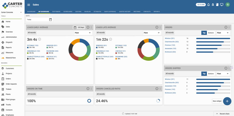The width and height of the screenshot is (234, 116).
Task: Click the blue plus add button
Action: pos(227,101)
